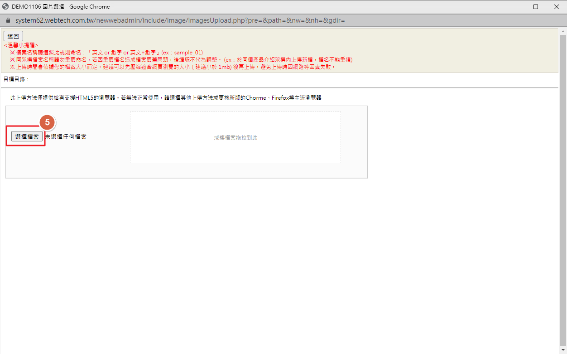This screenshot has width=567, height=354.
Task: Click the HTML5 browser support notice
Action: [166, 98]
